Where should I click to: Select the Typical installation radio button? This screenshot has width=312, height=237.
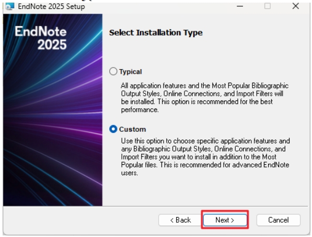[113, 71]
